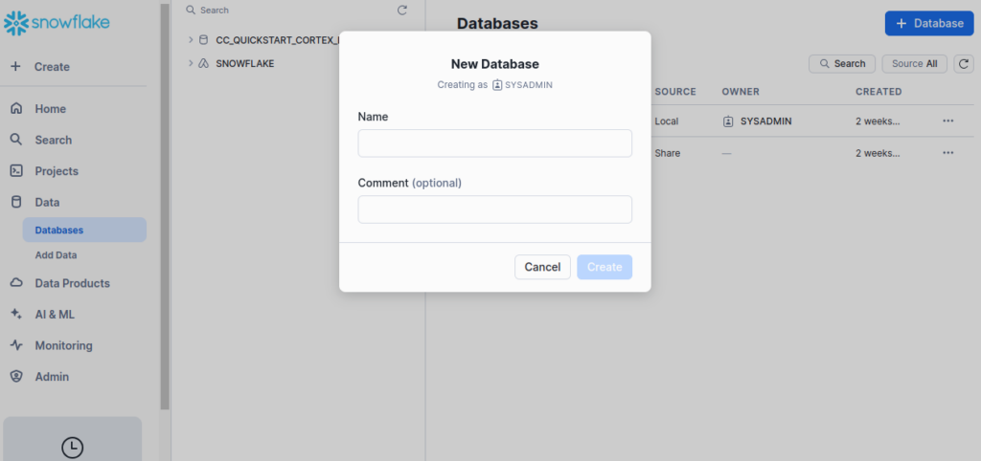
Task: Click the AI & ML sparkle icon
Action: pyautogui.click(x=16, y=315)
